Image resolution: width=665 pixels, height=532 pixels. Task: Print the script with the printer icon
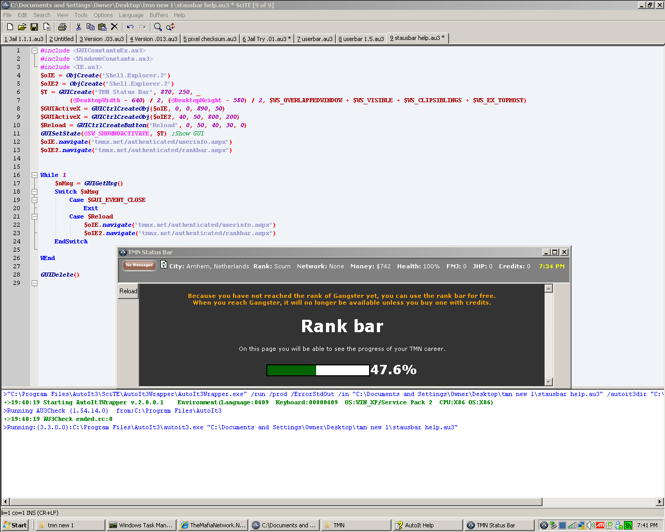[62, 27]
